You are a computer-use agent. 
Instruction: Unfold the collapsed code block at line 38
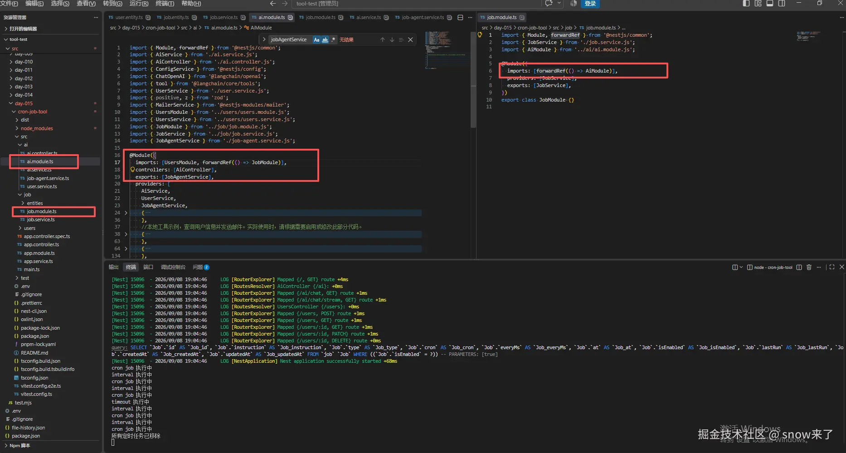tap(126, 234)
